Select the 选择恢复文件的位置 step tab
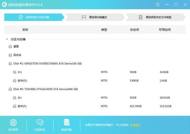 [34, 17]
